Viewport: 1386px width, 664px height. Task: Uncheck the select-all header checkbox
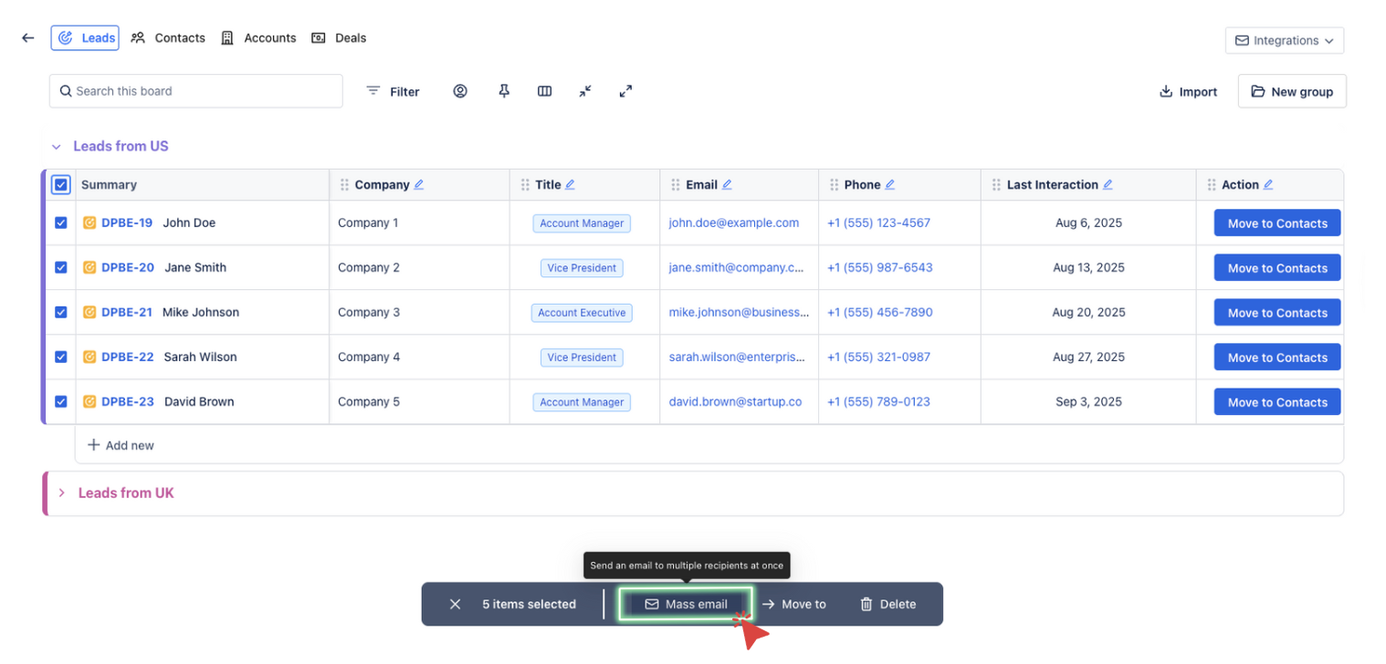(61, 185)
